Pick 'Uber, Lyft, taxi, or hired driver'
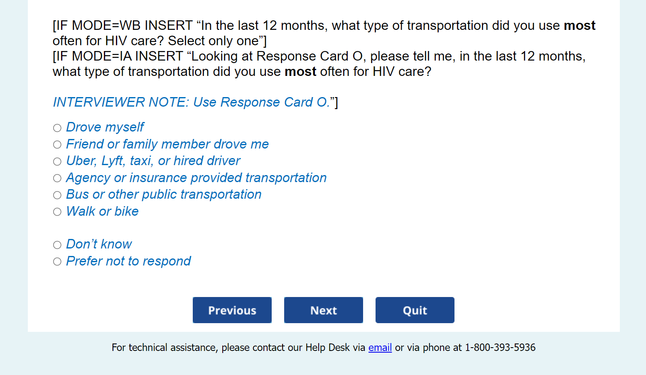Viewport: 646px width, 375px height. [x=57, y=161]
